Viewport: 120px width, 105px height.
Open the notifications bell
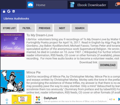click(117, 5)
